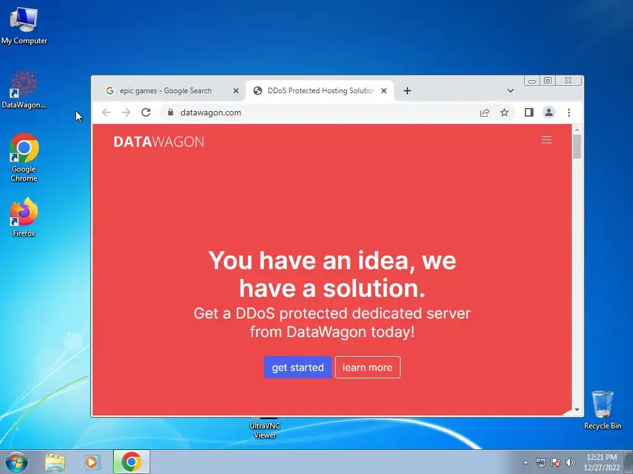This screenshot has width=633, height=474.
Task: Open the My Computer desktop icon
Action: pos(24,26)
